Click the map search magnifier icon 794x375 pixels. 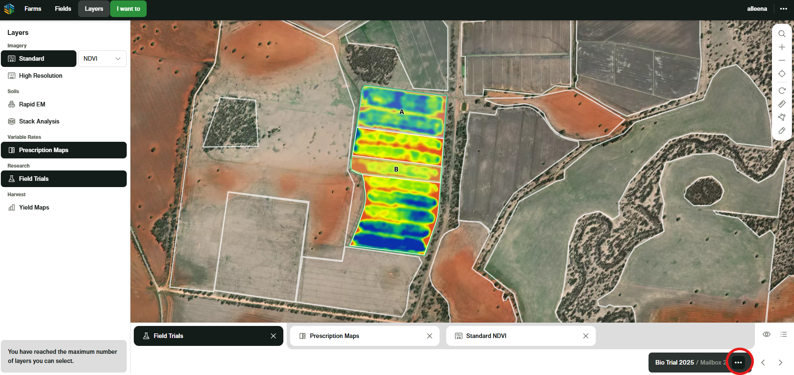tap(782, 34)
